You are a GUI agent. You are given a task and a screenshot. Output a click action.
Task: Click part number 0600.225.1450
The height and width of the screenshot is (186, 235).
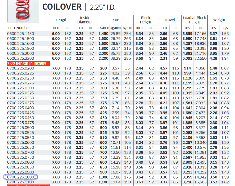click(x=21, y=34)
